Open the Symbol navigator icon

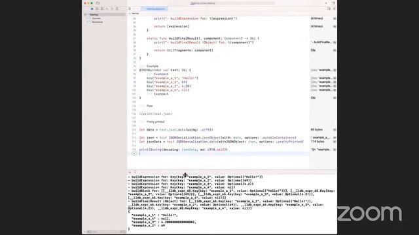(102, 8)
